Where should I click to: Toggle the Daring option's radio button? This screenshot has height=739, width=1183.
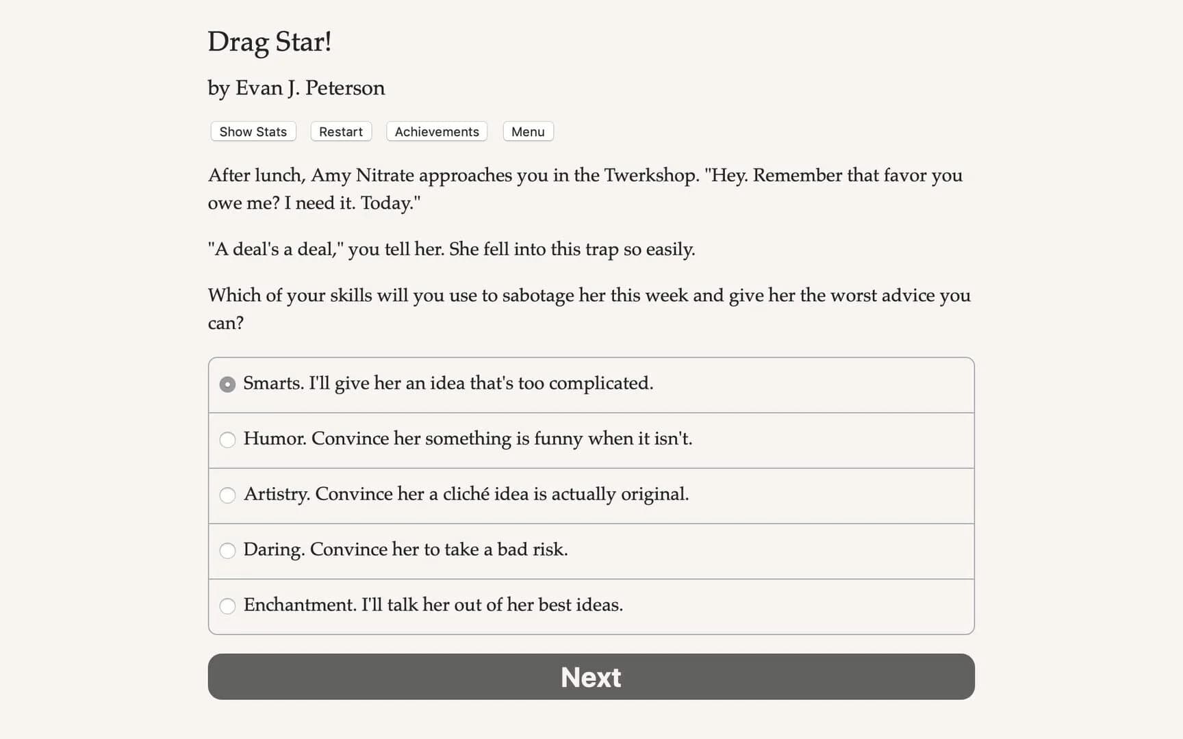pyautogui.click(x=227, y=551)
